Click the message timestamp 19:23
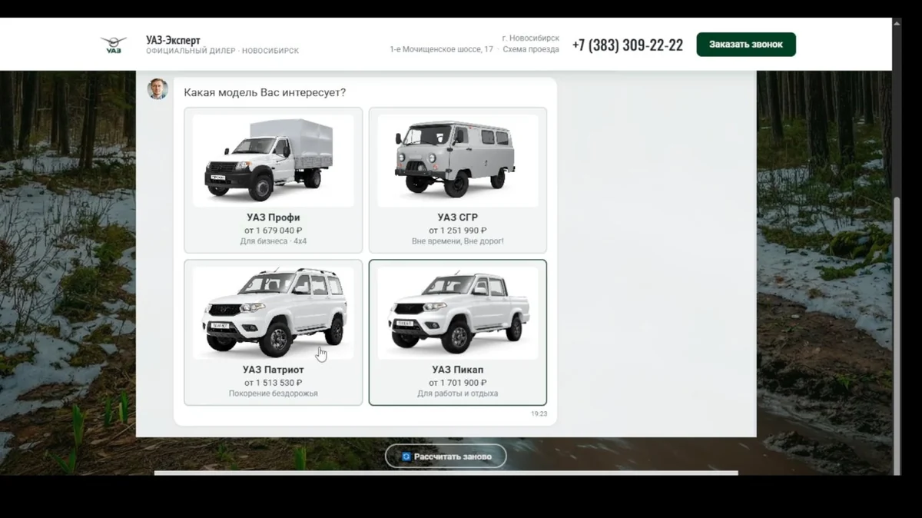Screen dimensions: 922x518 point(539,413)
